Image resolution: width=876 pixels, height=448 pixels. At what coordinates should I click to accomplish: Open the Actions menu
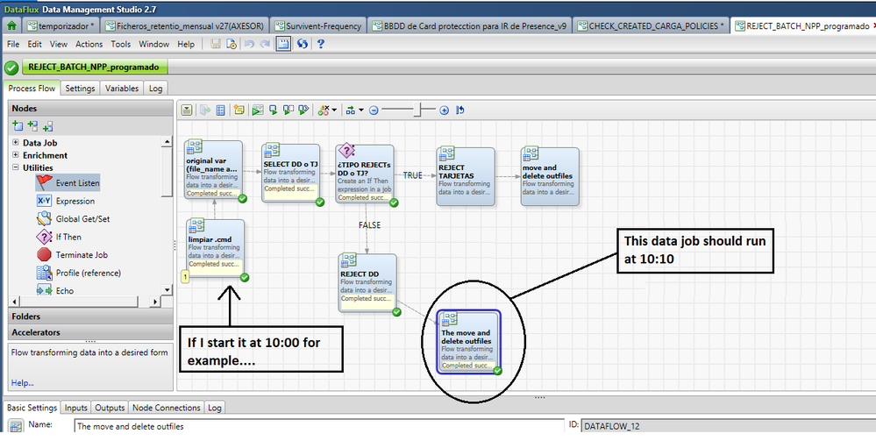(x=89, y=44)
